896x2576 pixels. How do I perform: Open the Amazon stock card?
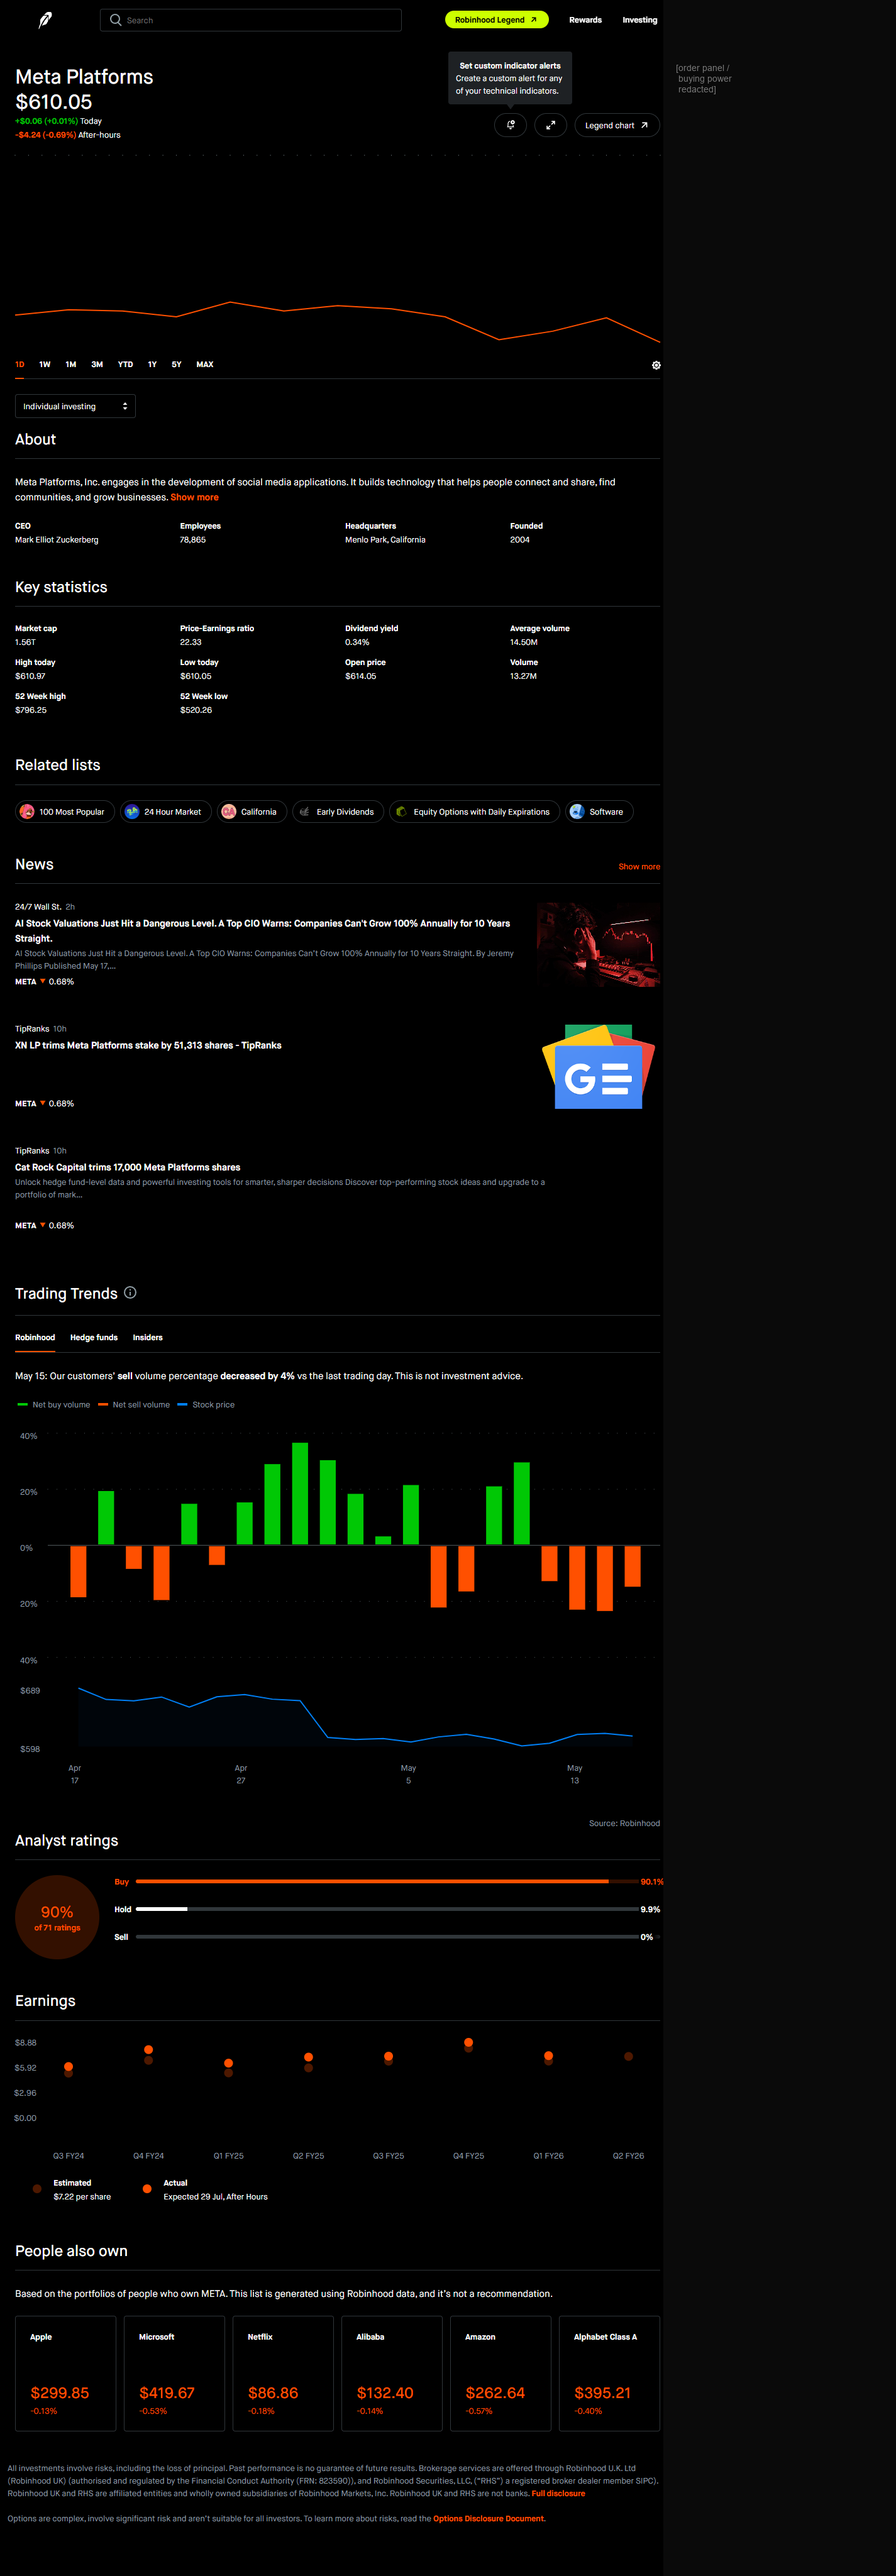click(x=501, y=2373)
